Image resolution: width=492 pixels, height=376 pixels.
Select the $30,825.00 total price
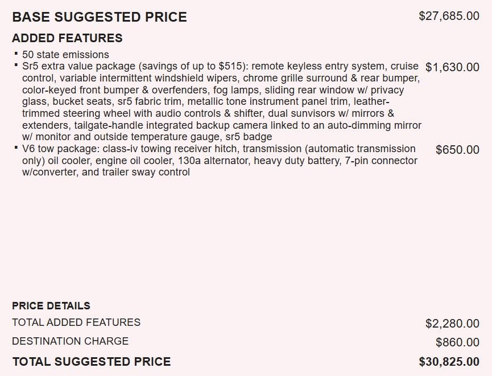[449, 362]
